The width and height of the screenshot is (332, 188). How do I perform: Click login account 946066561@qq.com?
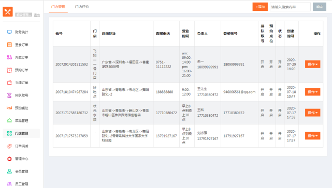[239, 92]
